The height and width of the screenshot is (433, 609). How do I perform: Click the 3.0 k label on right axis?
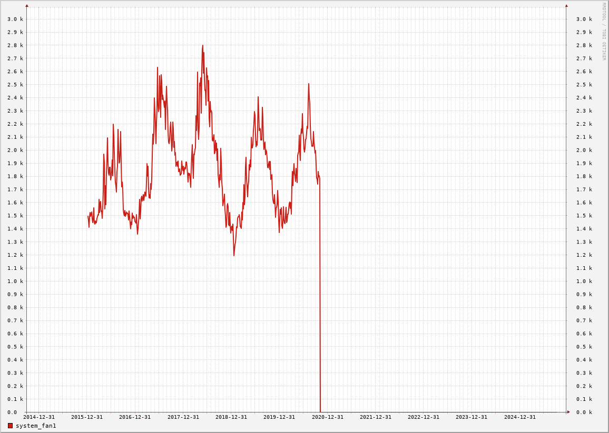click(584, 19)
